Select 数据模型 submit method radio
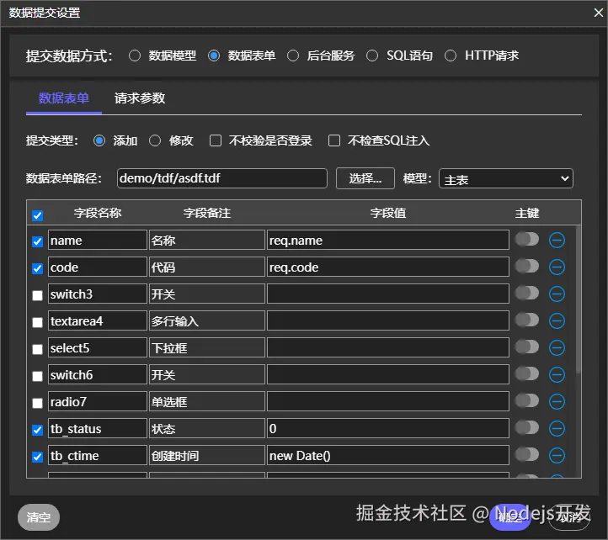This screenshot has width=608, height=540. pos(135,56)
